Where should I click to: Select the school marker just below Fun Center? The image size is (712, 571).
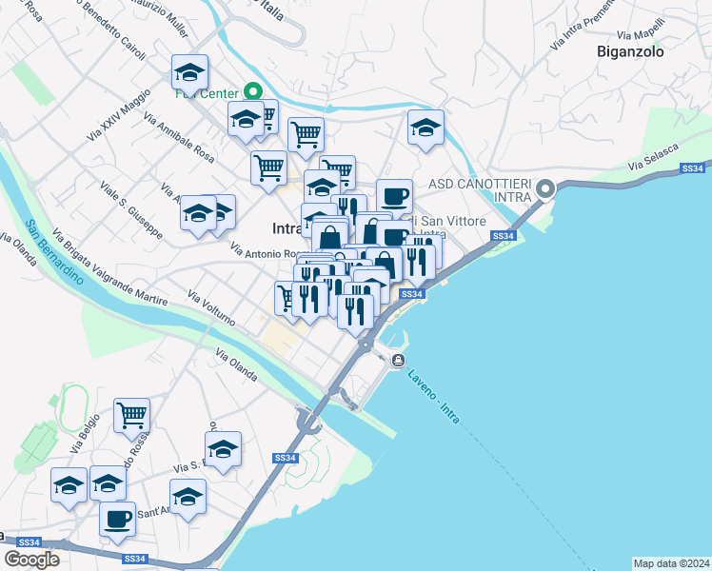(x=246, y=121)
